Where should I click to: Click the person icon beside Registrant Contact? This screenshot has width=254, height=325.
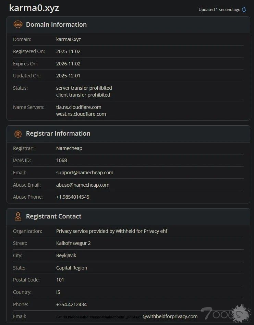(18, 216)
